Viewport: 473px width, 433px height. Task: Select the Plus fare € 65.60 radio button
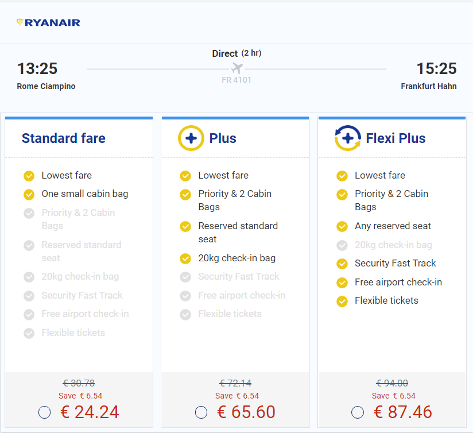pos(201,412)
